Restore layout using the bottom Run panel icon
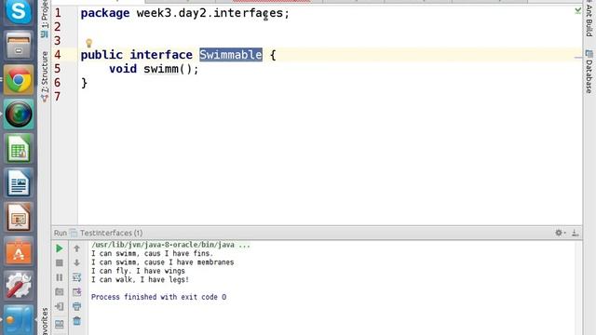This screenshot has height=335, width=596. point(60,324)
